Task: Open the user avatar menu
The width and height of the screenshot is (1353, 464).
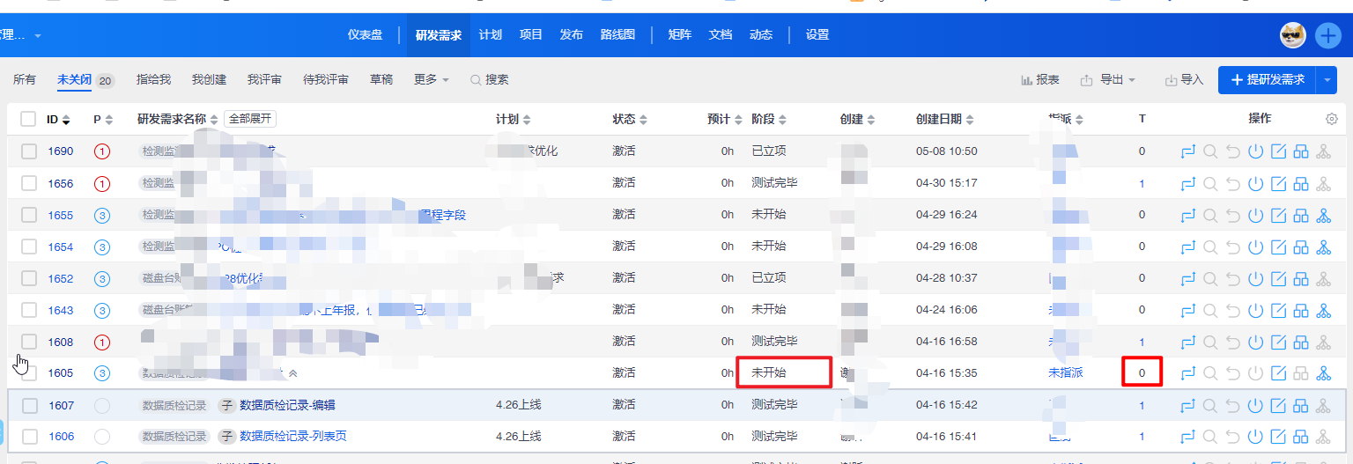Action: (x=1292, y=35)
